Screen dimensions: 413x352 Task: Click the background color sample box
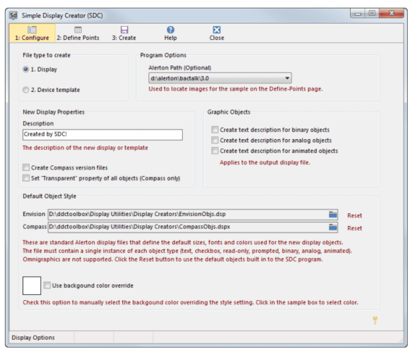[x=32, y=285]
